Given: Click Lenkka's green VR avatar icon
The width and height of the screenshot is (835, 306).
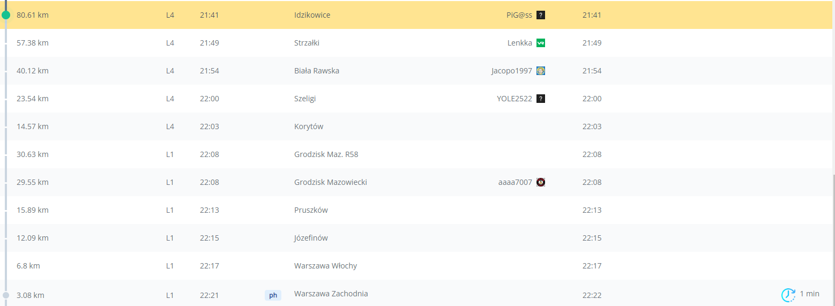Looking at the screenshot, I should tap(541, 43).
